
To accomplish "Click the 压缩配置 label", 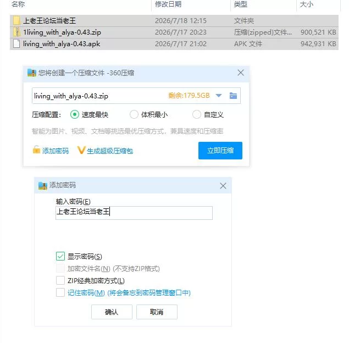I will point(46,115).
